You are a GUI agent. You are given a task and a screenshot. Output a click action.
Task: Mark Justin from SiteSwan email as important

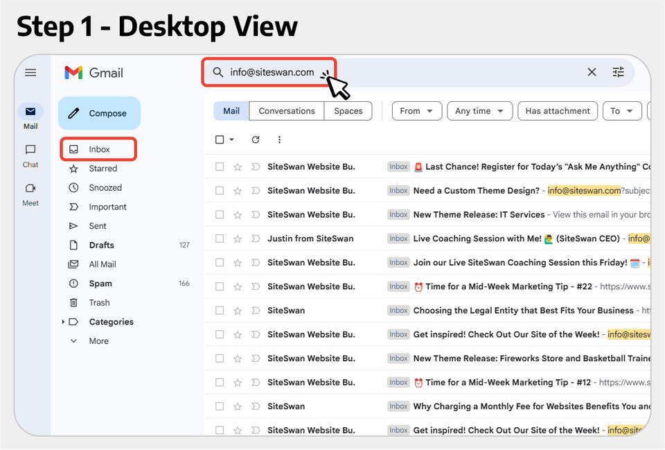pos(256,239)
